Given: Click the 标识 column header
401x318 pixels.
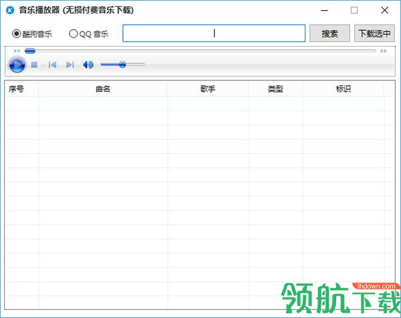Looking at the screenshot, I should 344,89.
